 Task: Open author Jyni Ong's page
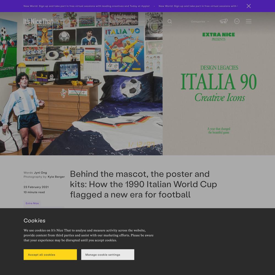[x=40, y=173]
